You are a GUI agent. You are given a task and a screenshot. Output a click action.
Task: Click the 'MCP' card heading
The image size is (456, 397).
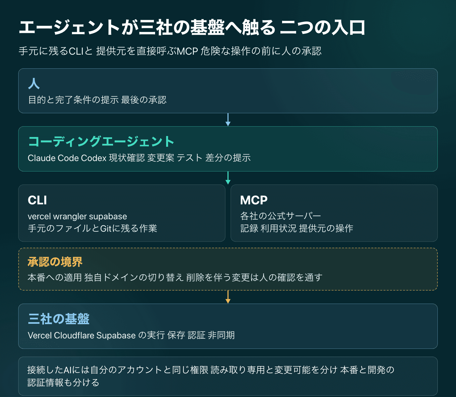coord(254,200)
